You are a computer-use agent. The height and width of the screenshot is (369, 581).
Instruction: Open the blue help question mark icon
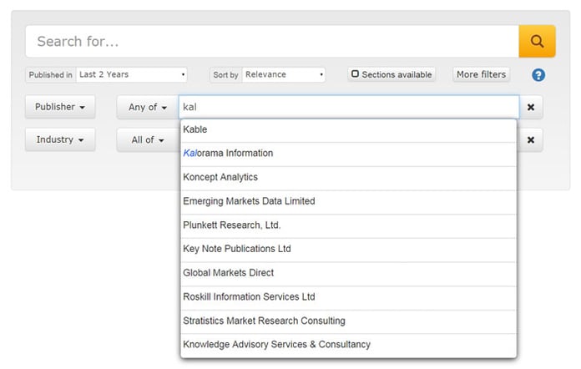538,75
